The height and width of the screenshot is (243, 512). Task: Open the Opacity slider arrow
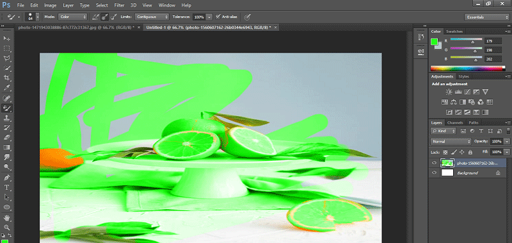507,142
